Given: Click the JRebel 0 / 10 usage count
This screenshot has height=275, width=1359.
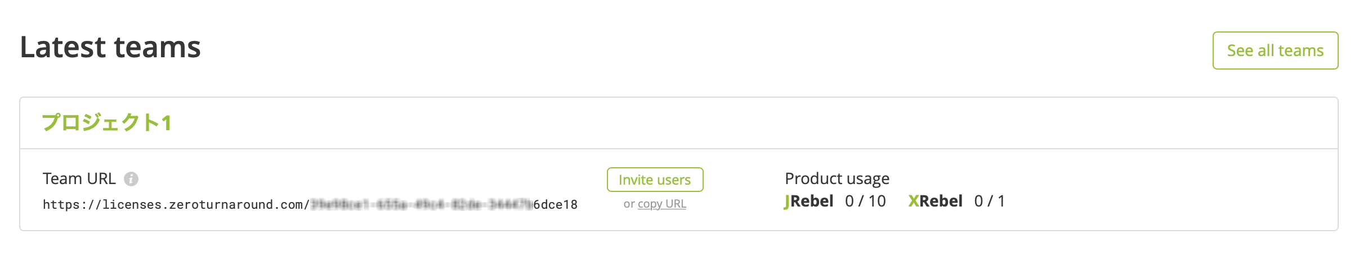Looking at the screenshot, I should (865, 201).
